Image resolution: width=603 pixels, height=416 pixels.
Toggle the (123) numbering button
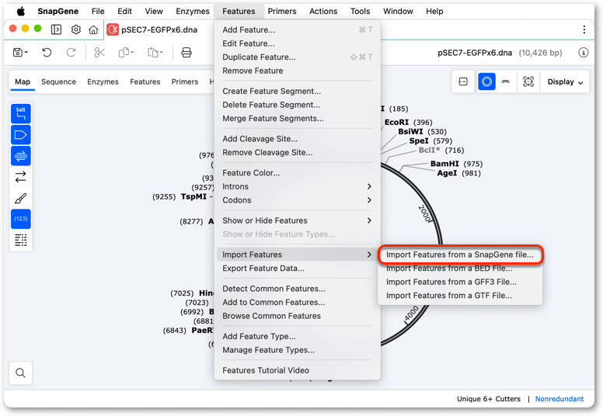pyautogui.click(x=21, y=219)
